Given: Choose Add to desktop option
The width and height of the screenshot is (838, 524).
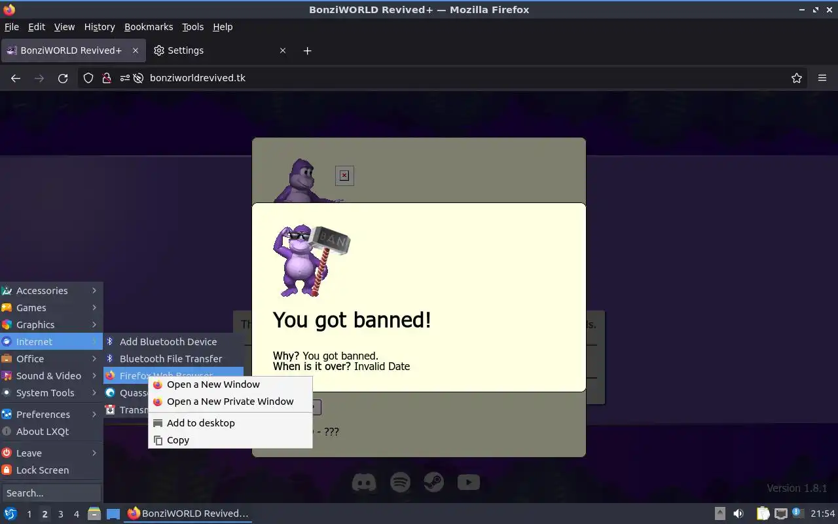Looking at the screenshot, I should click(x=230, y=423).
